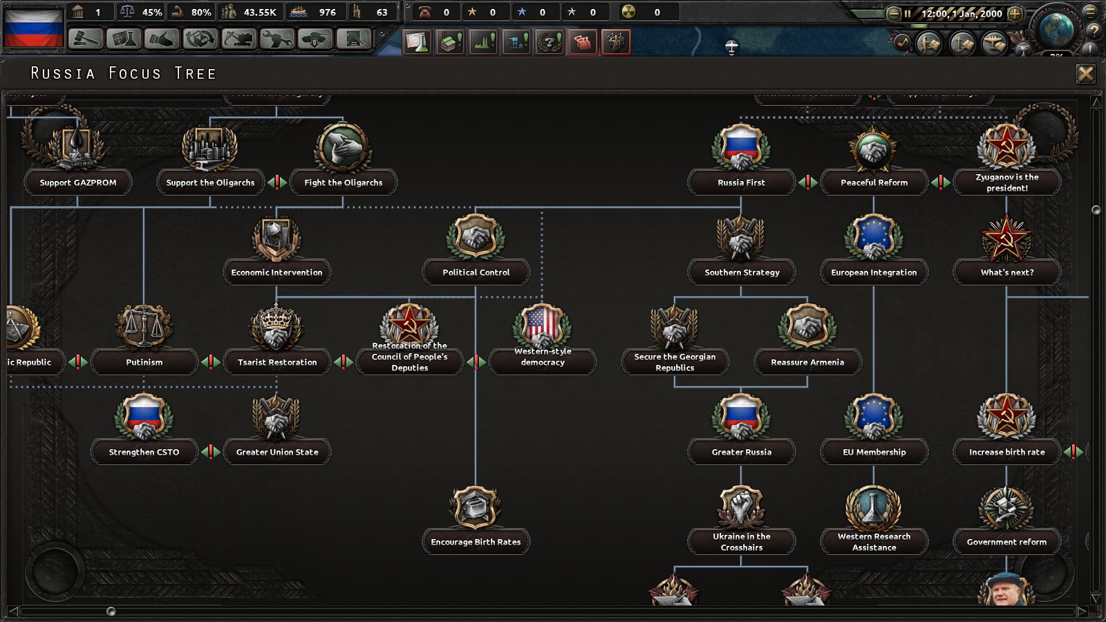Click the Putinism scales icon
Screen dimensions: 1106x622
click(144, 328)
